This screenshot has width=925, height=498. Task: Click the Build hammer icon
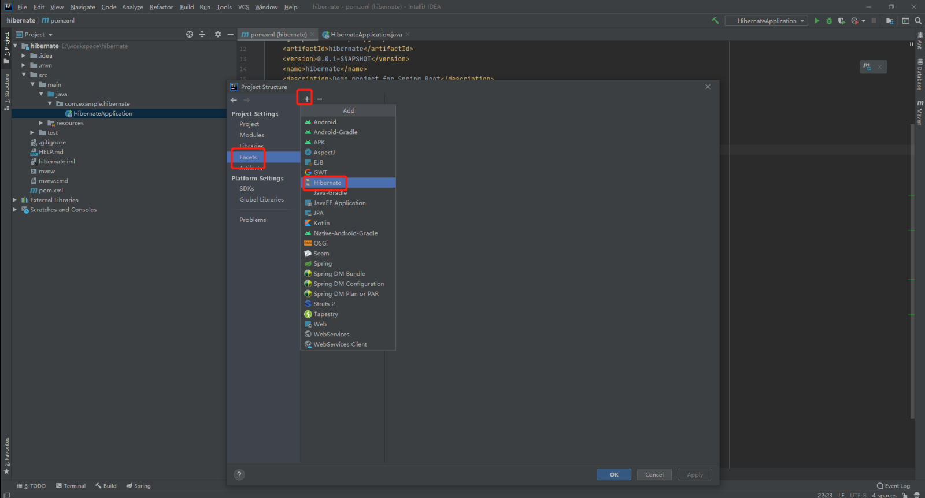pyautogui.click(x=715, y=21)
